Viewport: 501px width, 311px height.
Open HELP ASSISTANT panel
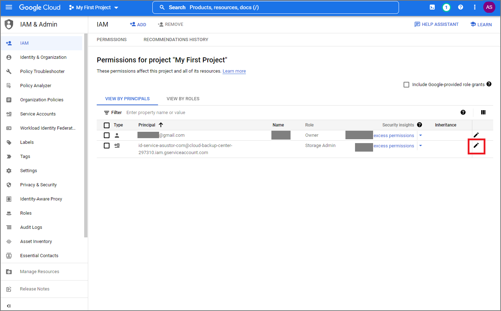(437, 24)
